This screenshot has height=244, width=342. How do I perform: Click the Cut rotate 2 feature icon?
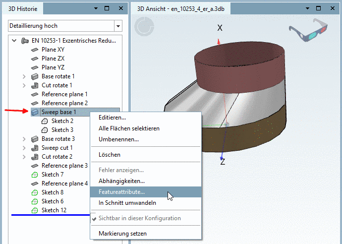pyautogui.click(x=35, y=157)
